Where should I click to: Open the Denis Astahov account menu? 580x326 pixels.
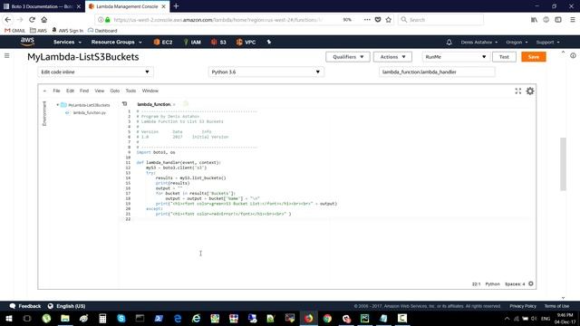coord(479,43)
